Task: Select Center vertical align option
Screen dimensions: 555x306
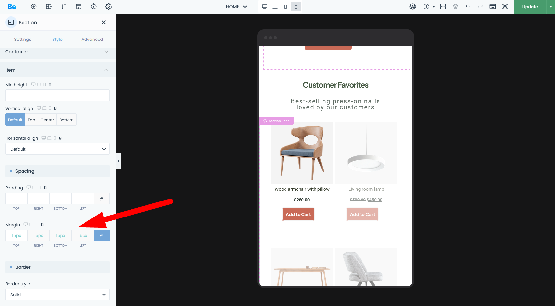Action: [47, 120]
